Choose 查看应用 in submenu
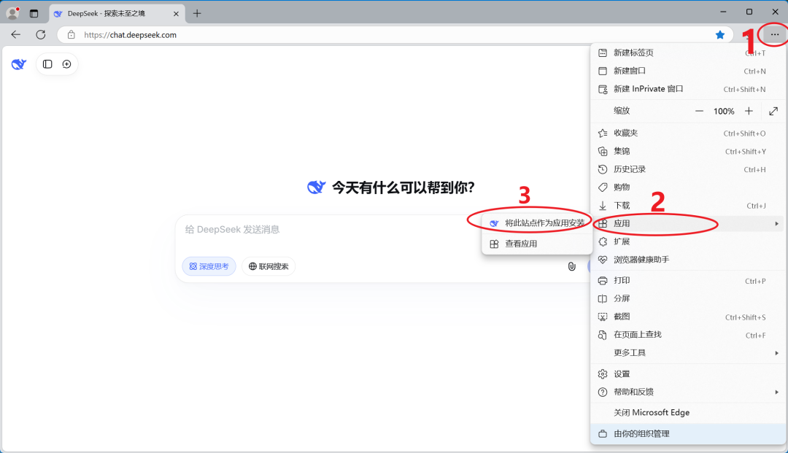Image resolution: width=788 pixels, height=453 pixels. click(537, 244)
